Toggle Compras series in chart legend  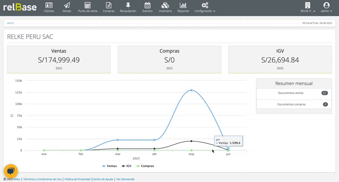145,166
